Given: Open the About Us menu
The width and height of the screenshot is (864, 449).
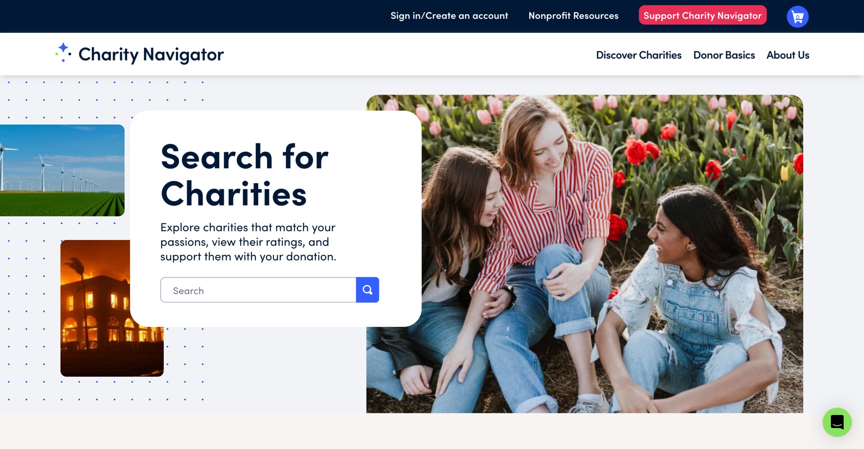Looking at the screenshot, I should coord(788,55).
